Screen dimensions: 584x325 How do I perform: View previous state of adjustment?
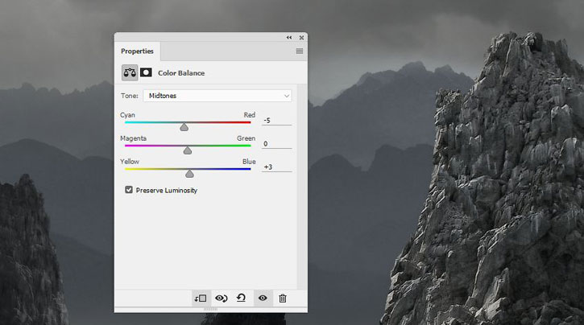point(222,298)
